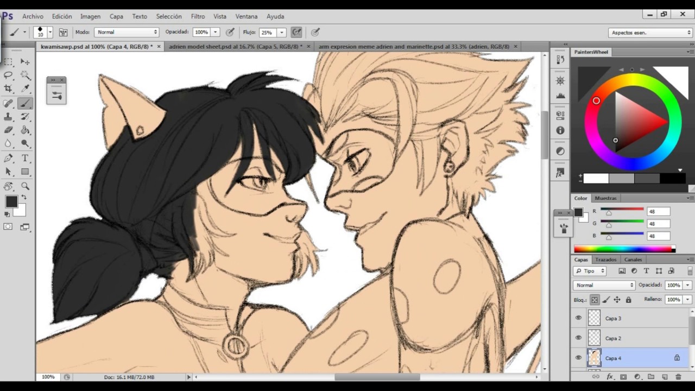
Task: Select the Brush tool in the toolbox
Action: 25,103
